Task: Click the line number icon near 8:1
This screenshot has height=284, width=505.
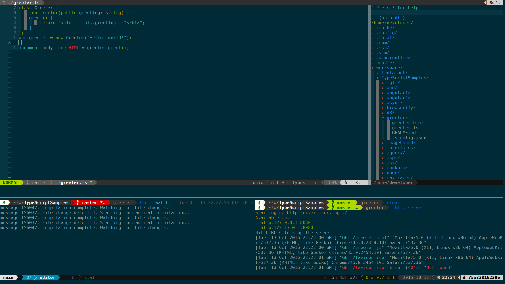Action: [346, 182]
